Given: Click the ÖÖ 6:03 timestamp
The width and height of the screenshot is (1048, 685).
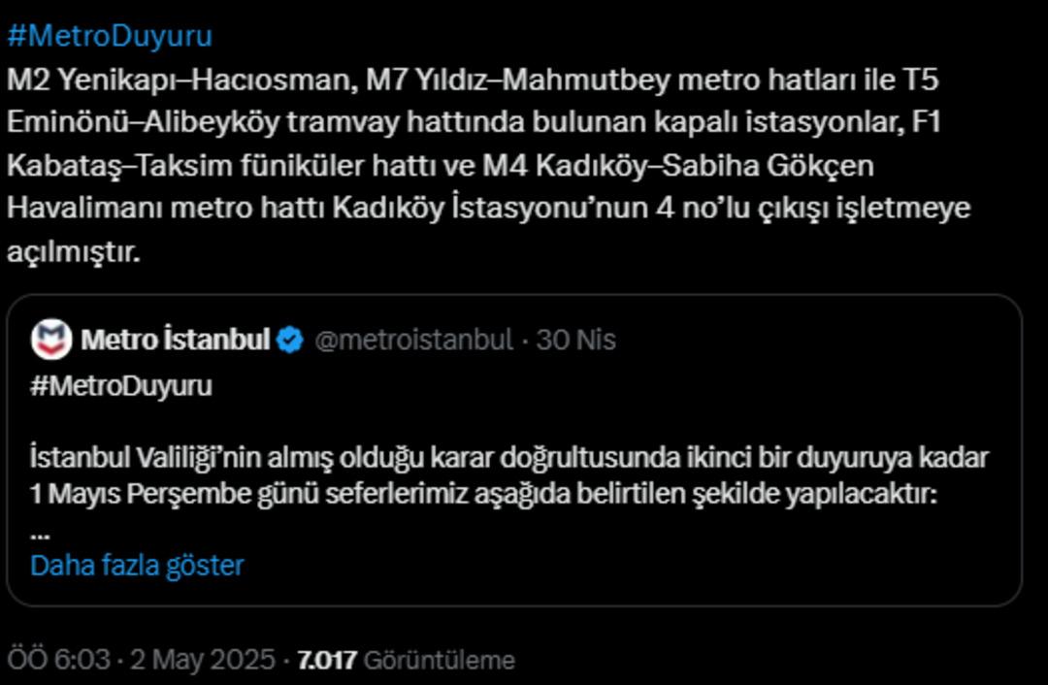Looking at the screenshot, I should [x=58, y=661].
